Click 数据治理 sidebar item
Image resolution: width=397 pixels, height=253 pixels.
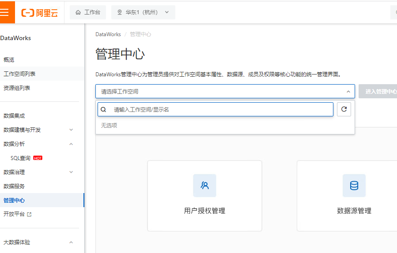tap(14, 172)
